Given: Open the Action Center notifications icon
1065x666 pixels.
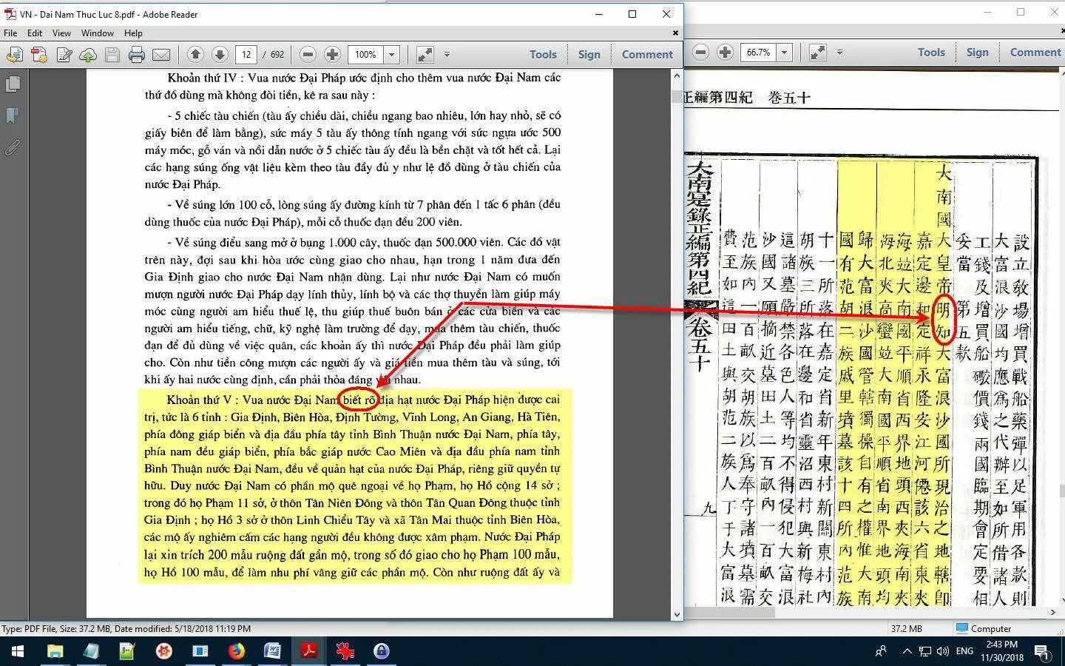Looking at the screenshot, I should (x=1042, y=652).
